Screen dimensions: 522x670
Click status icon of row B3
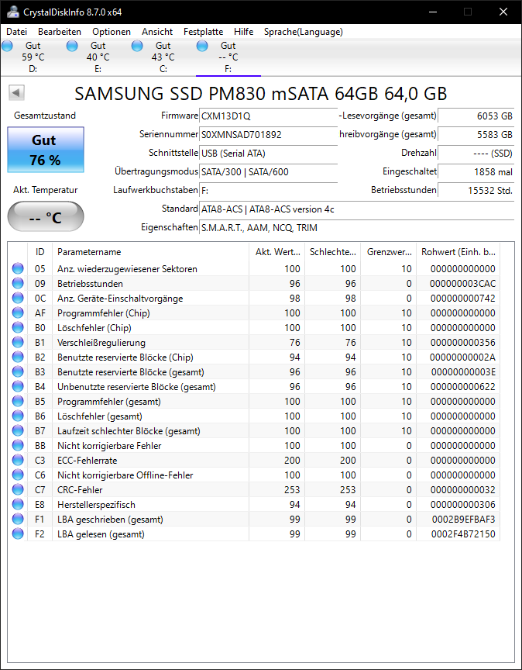tap(18, 371)
